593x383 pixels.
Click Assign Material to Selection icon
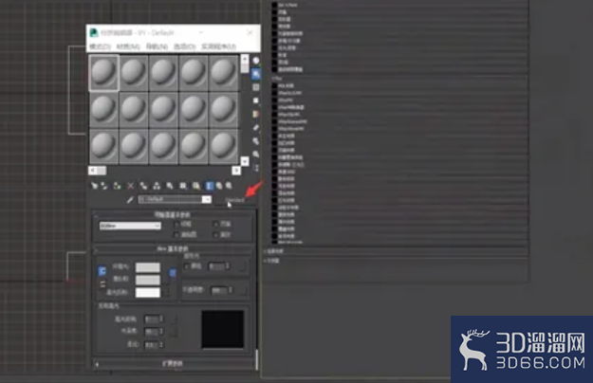pos(117,186)
